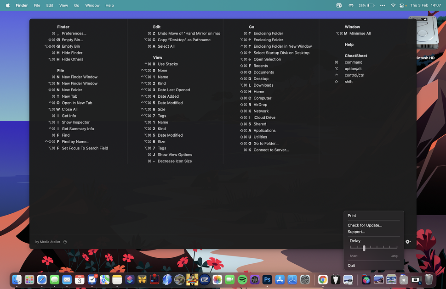Image resolution: width=446 pixels, height=289 pixels.
Task: Open Google Chrome from the Dock
Action: click(322, 279)
